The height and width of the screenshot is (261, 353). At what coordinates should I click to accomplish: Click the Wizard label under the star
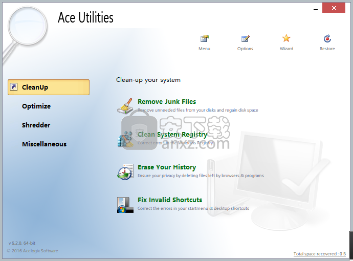286,49
